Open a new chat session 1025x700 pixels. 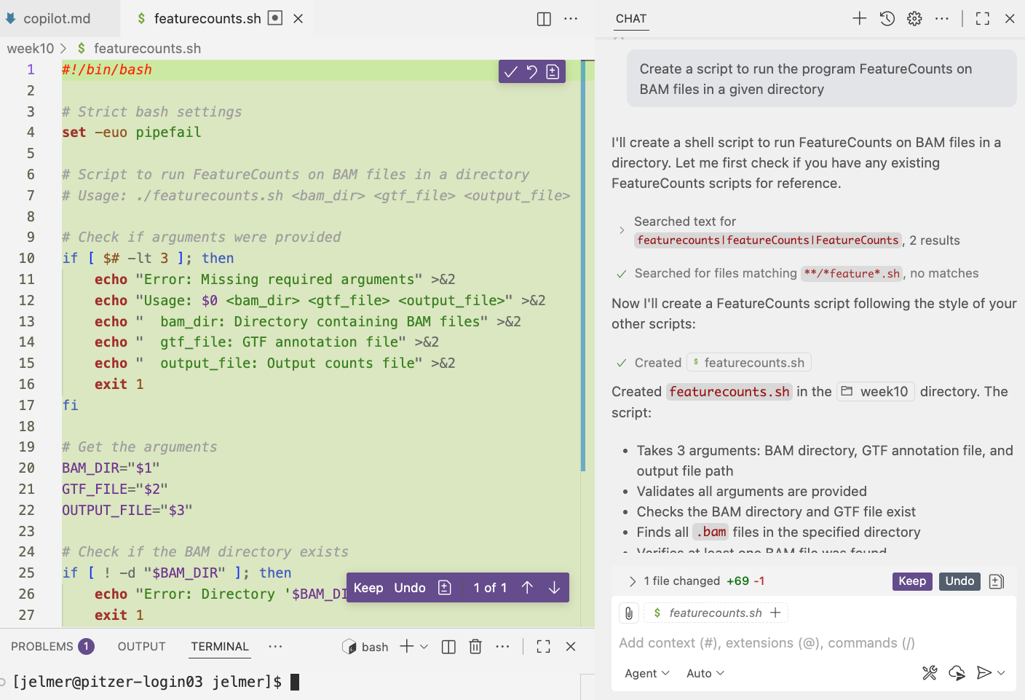coord(859,18)
